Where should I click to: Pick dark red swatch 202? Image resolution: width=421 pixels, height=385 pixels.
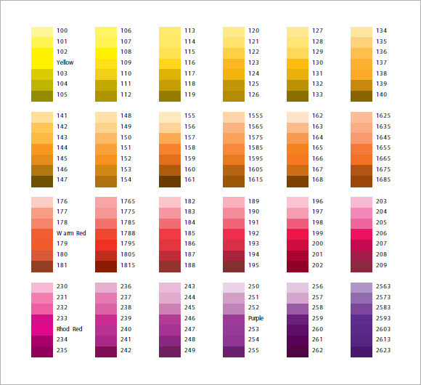[x=298, y=267]
